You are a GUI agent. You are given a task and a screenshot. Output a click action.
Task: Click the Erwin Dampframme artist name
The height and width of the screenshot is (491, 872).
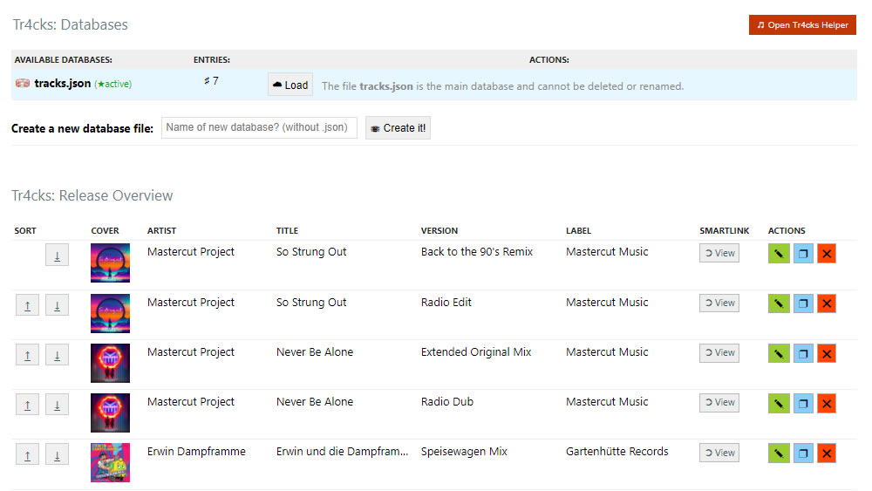tap(196, 452)
